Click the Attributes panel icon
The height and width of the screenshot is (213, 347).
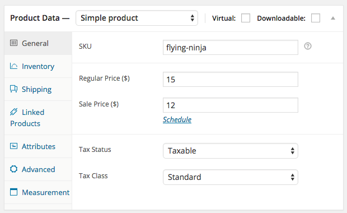click(x=13, y=146)
